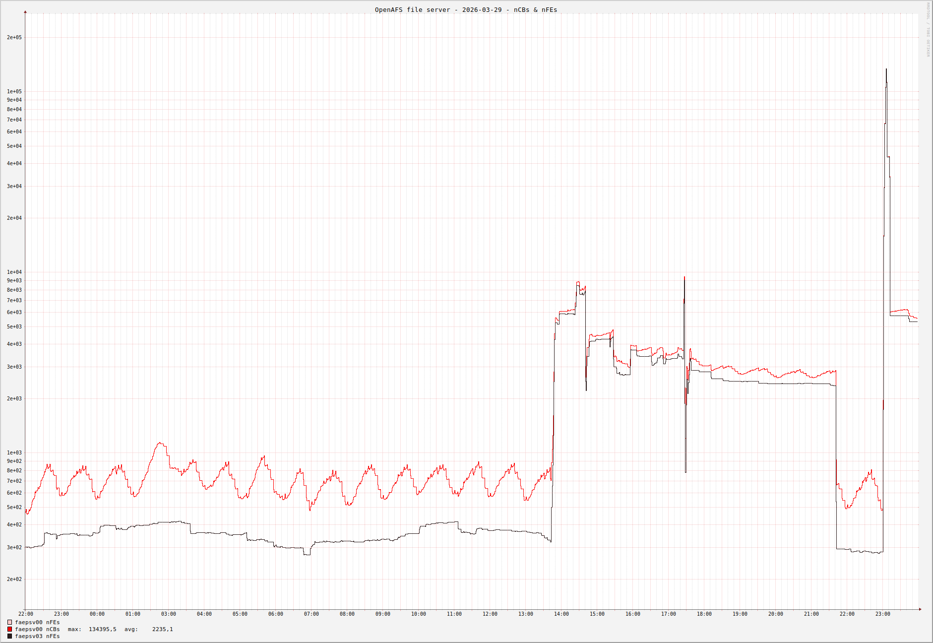Screen dimensions: 933x643
Task: Click the 14:00 label on time axis
Action: [x=561, y=614]
